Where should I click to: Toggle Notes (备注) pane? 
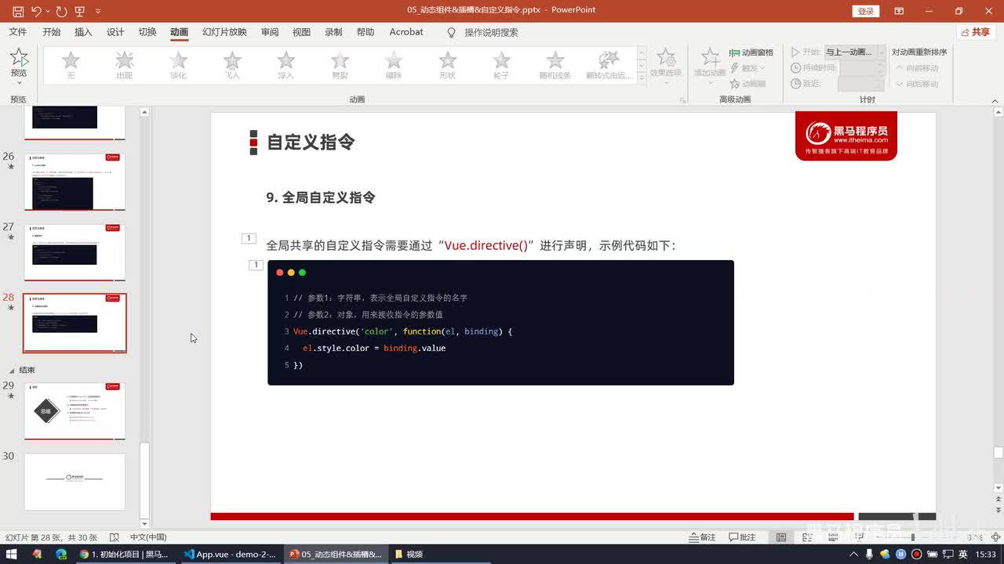pyautogui.click(x=702, y=537)
